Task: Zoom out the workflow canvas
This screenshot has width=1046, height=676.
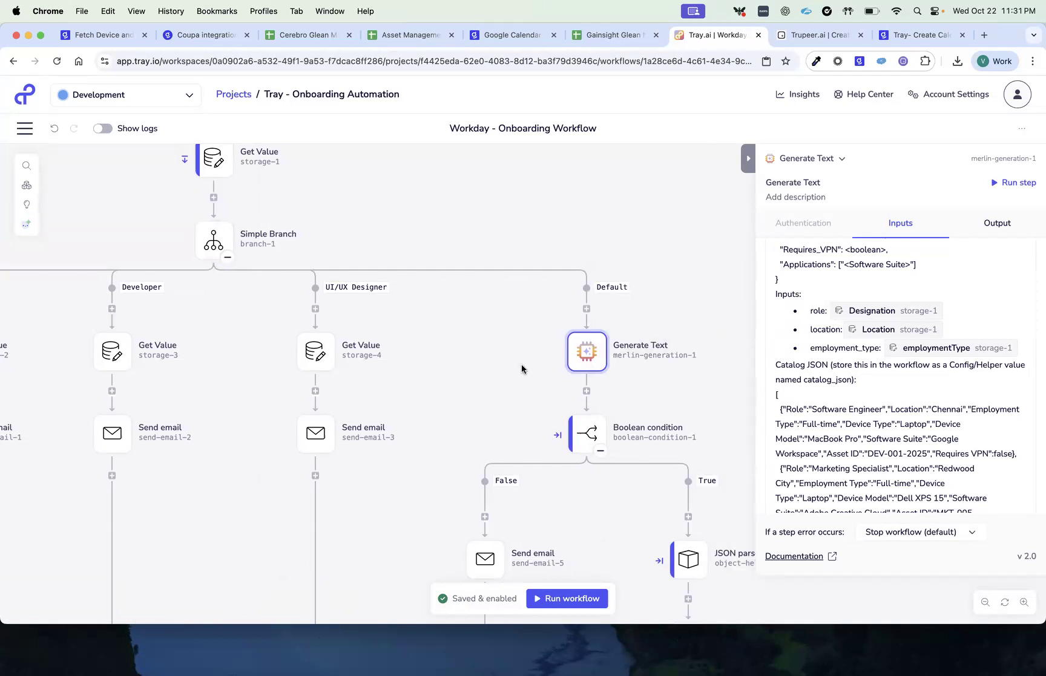Action: point(985,602)
